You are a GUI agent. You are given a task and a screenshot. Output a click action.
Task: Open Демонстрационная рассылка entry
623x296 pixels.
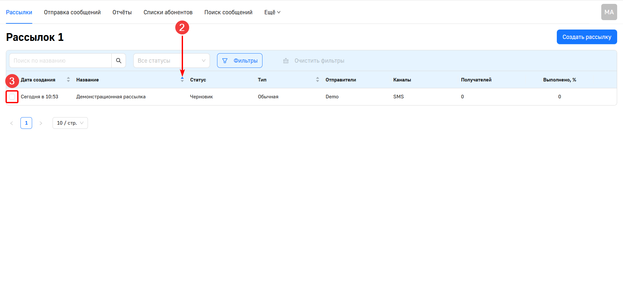111,97
